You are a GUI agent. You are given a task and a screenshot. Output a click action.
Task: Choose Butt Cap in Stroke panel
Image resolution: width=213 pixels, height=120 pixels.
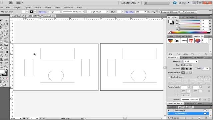[x=183, y=65]
